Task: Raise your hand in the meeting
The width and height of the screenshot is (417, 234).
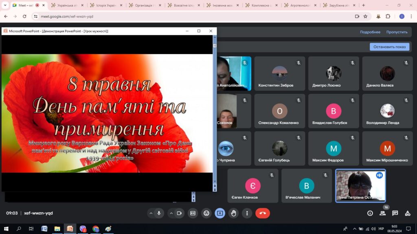Action: (x=233, y=213)
